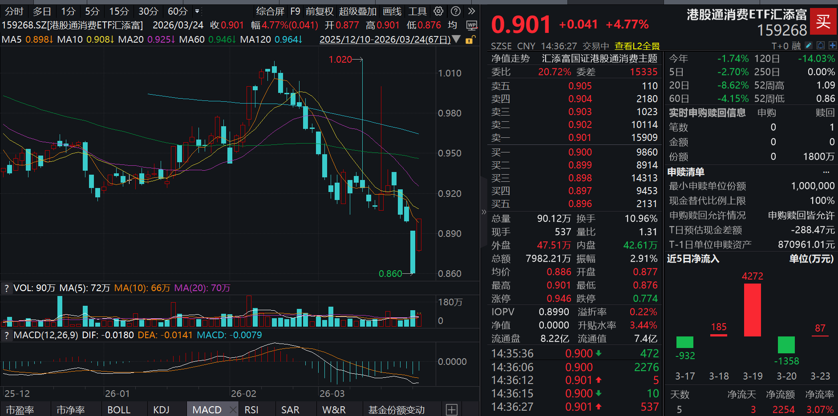Add a new indicator tab with plus icon
The width and height of the screenshot is (838, 416).
click(451, 409)
